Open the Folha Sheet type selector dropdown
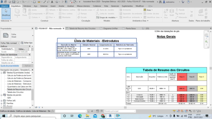The image size is (212, 119). [32, 36]
